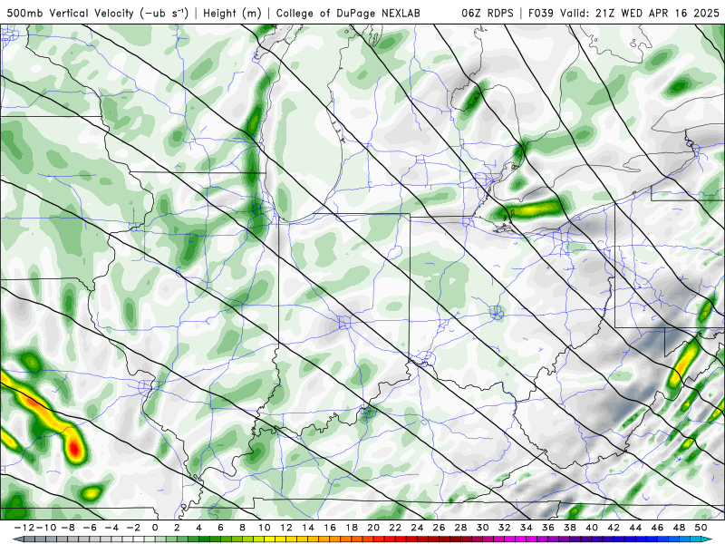This screenshot has width=725, height=544.
Task: Click the '0' value on the color scale
Action: click(155, 528)
